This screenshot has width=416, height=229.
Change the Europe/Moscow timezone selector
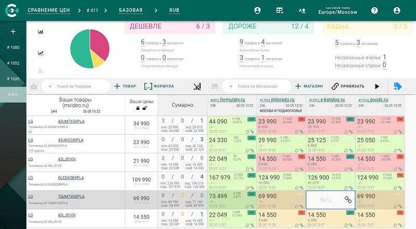[x=337, y=10]
